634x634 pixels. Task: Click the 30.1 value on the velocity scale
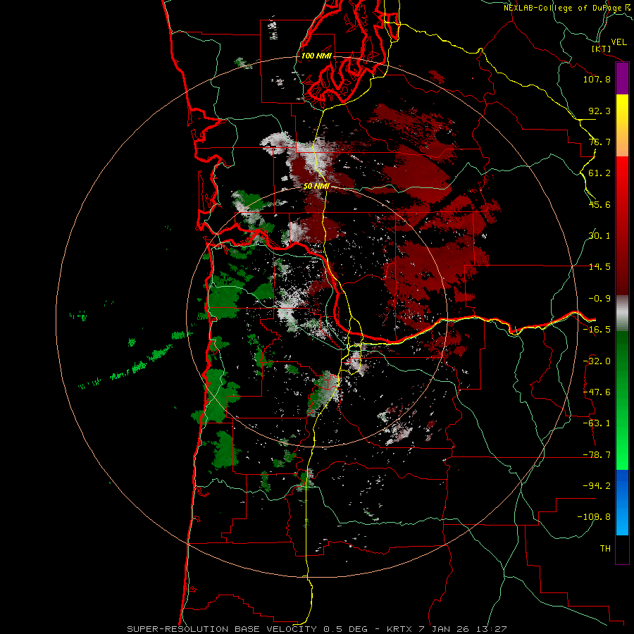pos(599,236)
